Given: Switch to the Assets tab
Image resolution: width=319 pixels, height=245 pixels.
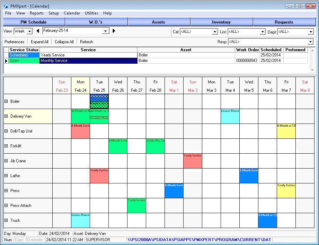Looking at the screenshot, I should pos(159,22).
